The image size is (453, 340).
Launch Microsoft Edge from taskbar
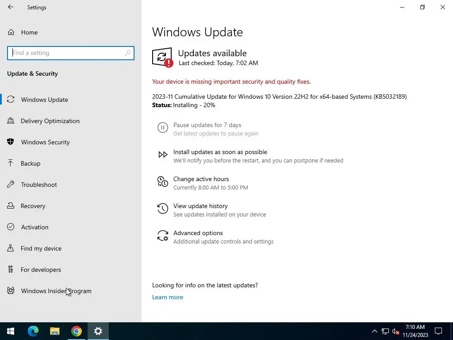(x=33, y=331)
